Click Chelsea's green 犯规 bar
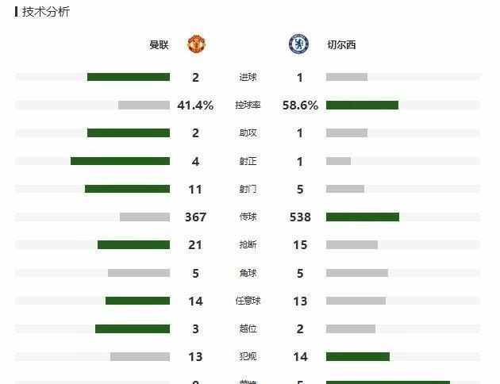 [x=358, y=356]
